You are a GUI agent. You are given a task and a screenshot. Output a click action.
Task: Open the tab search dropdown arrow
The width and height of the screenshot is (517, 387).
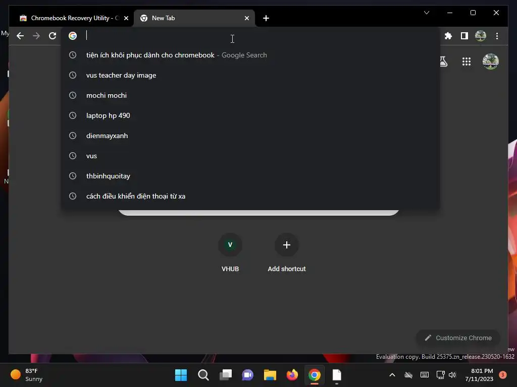click(426, 13)
